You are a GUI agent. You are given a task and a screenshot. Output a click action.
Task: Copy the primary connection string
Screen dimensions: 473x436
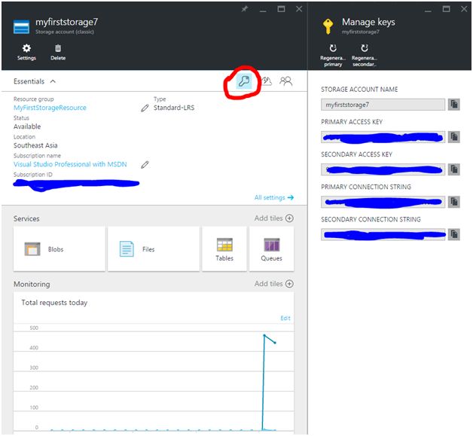click(454, 201)
